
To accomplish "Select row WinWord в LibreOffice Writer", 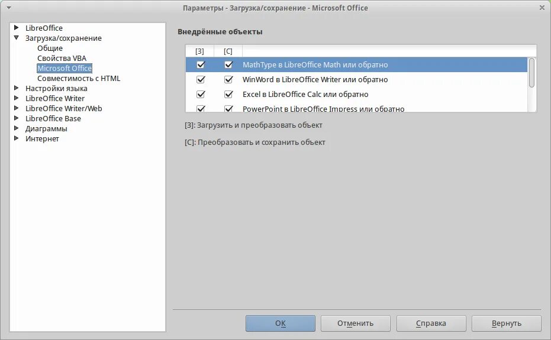I will pyautogui.click(x=356, y=79).
